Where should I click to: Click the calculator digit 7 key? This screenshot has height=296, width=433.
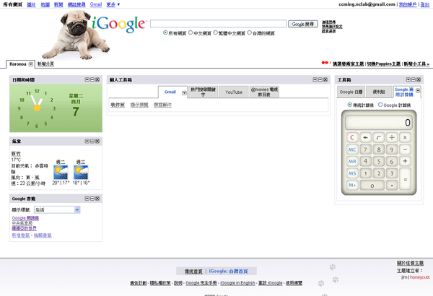pyautogui.click(x=365, y=149)
